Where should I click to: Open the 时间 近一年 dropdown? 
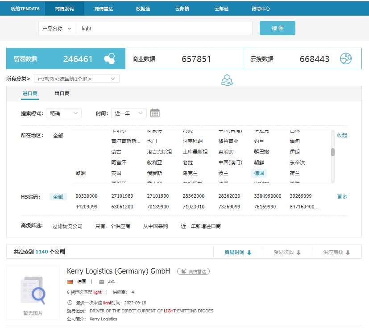click(129, 113)
